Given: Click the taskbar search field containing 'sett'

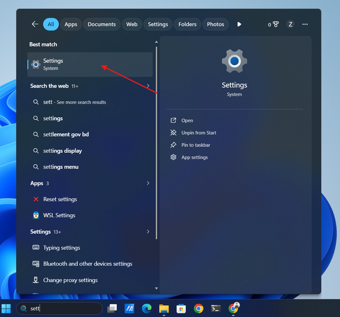Looking at the screenshot, I should coord(59,308).
